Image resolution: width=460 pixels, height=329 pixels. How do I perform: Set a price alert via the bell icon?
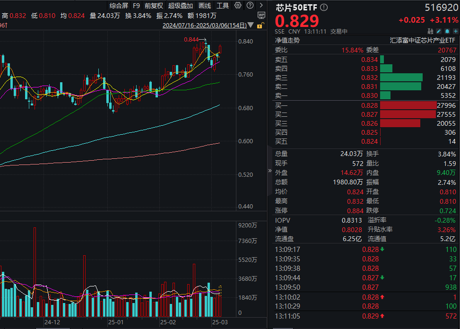447,31
